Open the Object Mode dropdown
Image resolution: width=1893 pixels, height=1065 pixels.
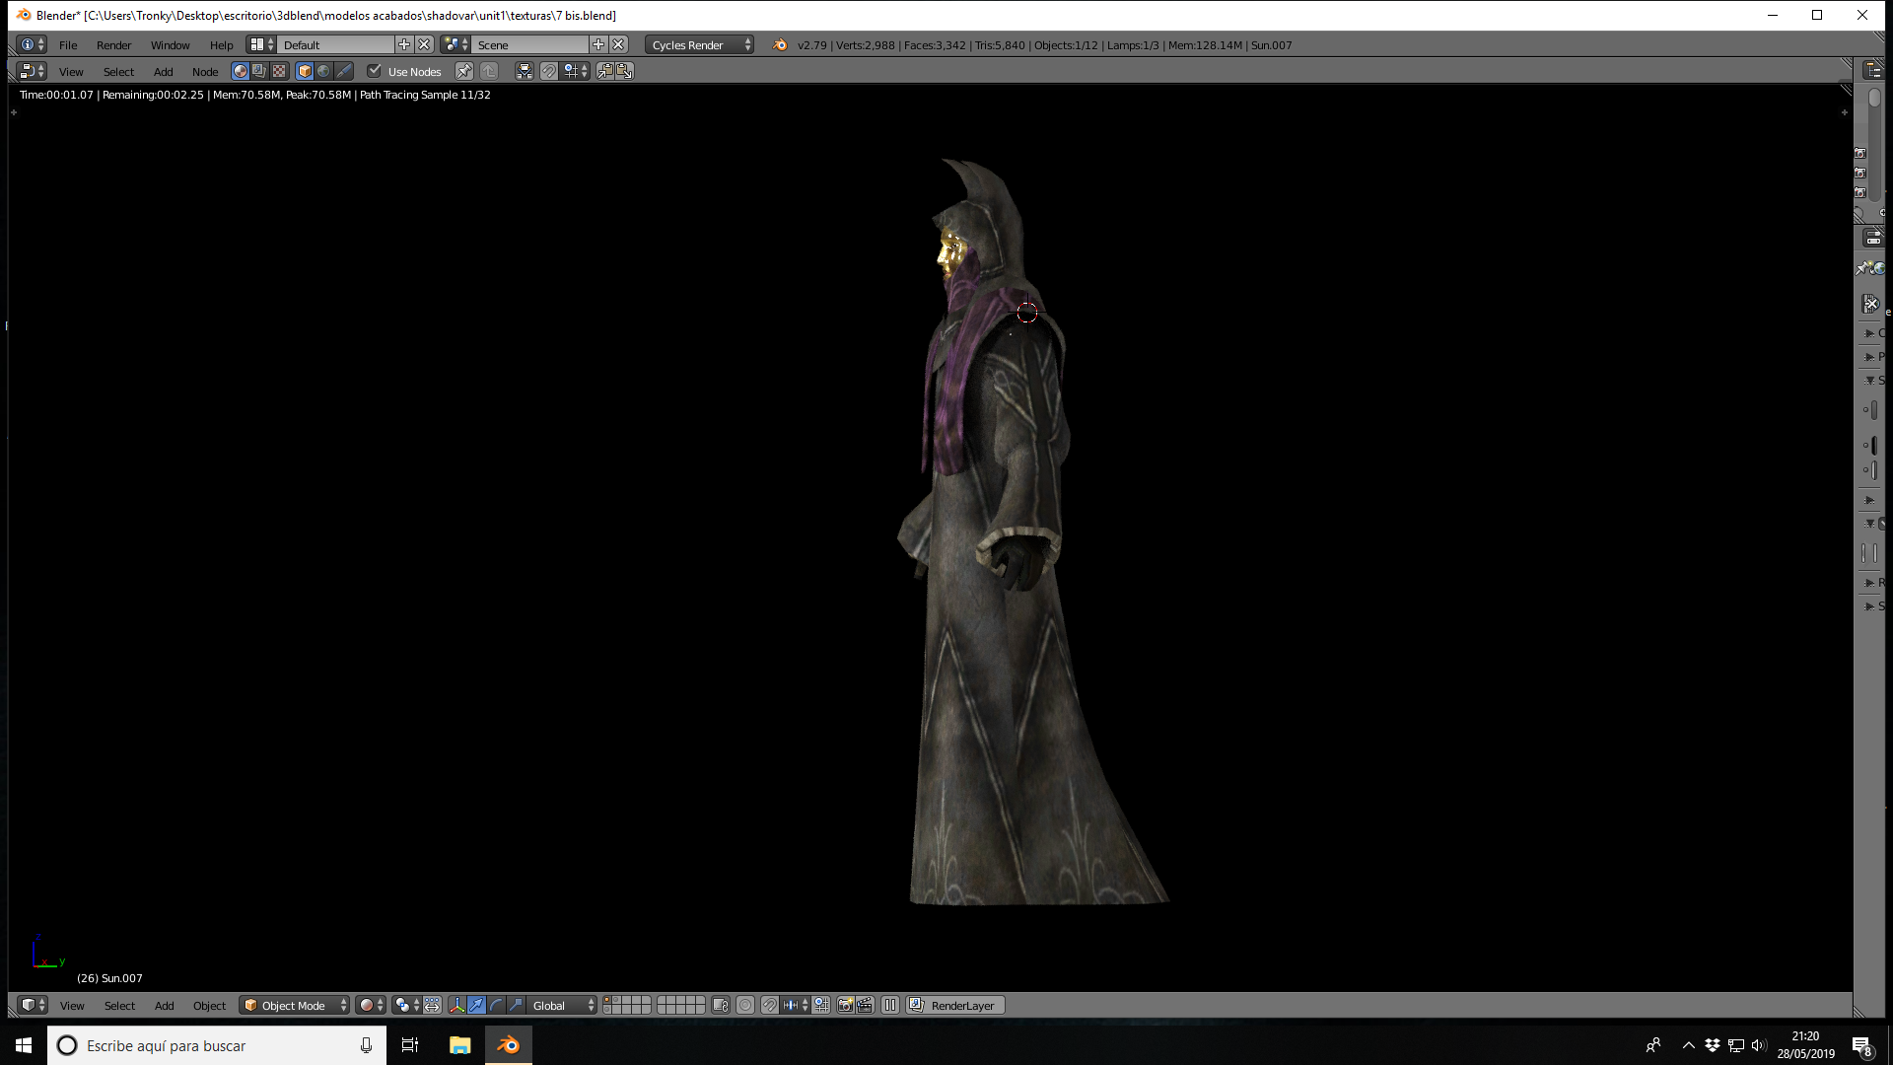[x=295, y=1006]
